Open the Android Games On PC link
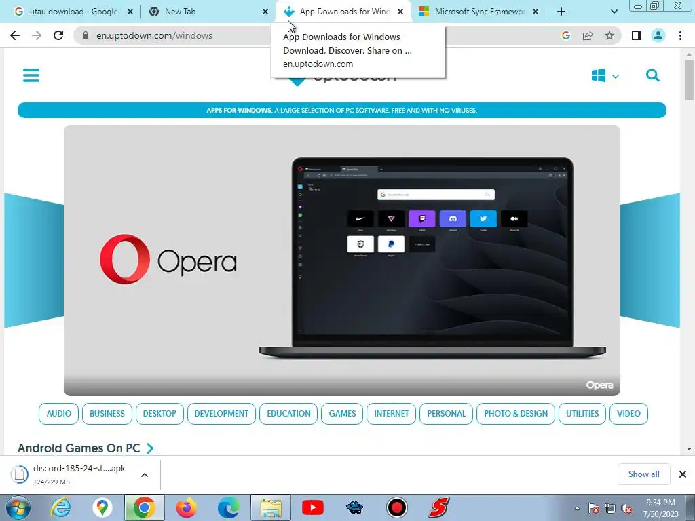 (x=79, y=448)
